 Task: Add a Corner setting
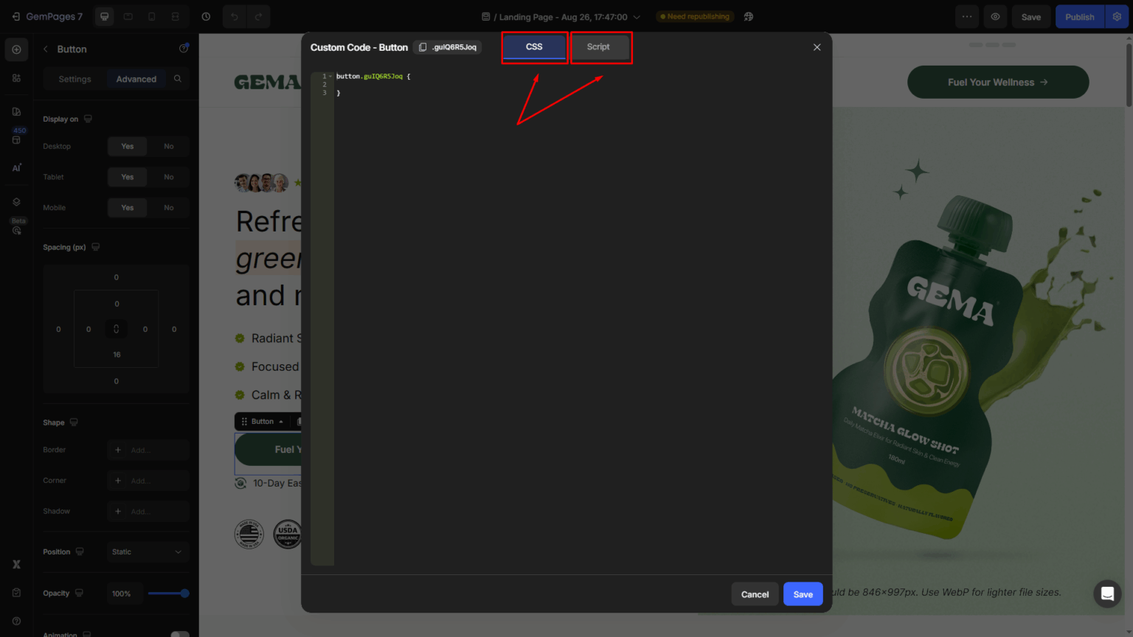[148, 481]
